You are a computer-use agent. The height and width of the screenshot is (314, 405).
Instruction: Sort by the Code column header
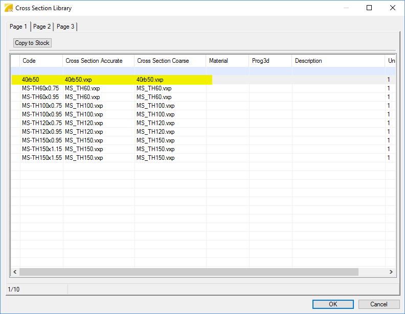(41, 61)
